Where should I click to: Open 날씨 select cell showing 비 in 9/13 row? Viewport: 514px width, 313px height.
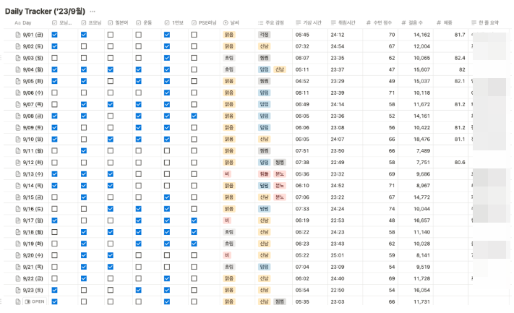(x=238, y=174)
